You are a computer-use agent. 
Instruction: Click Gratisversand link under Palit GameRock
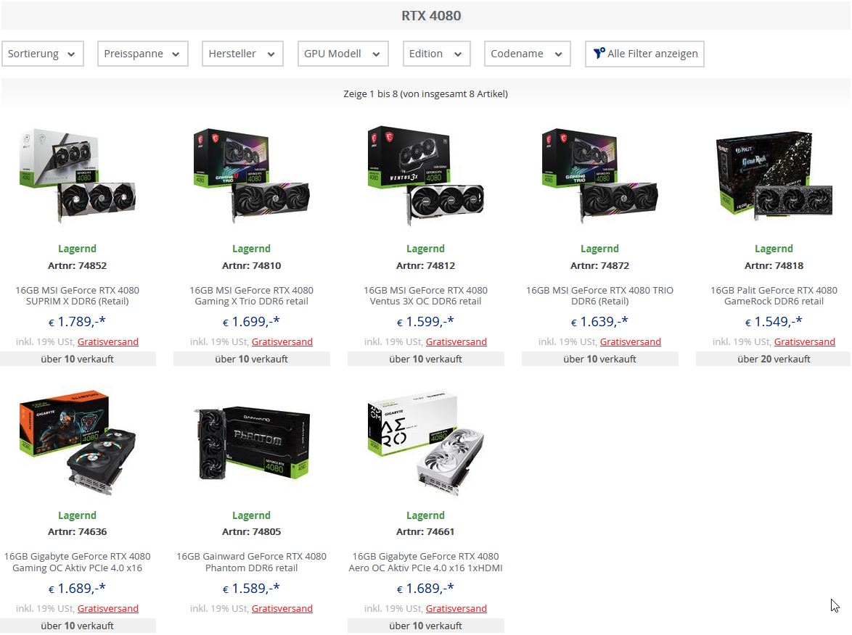[804, 341]
